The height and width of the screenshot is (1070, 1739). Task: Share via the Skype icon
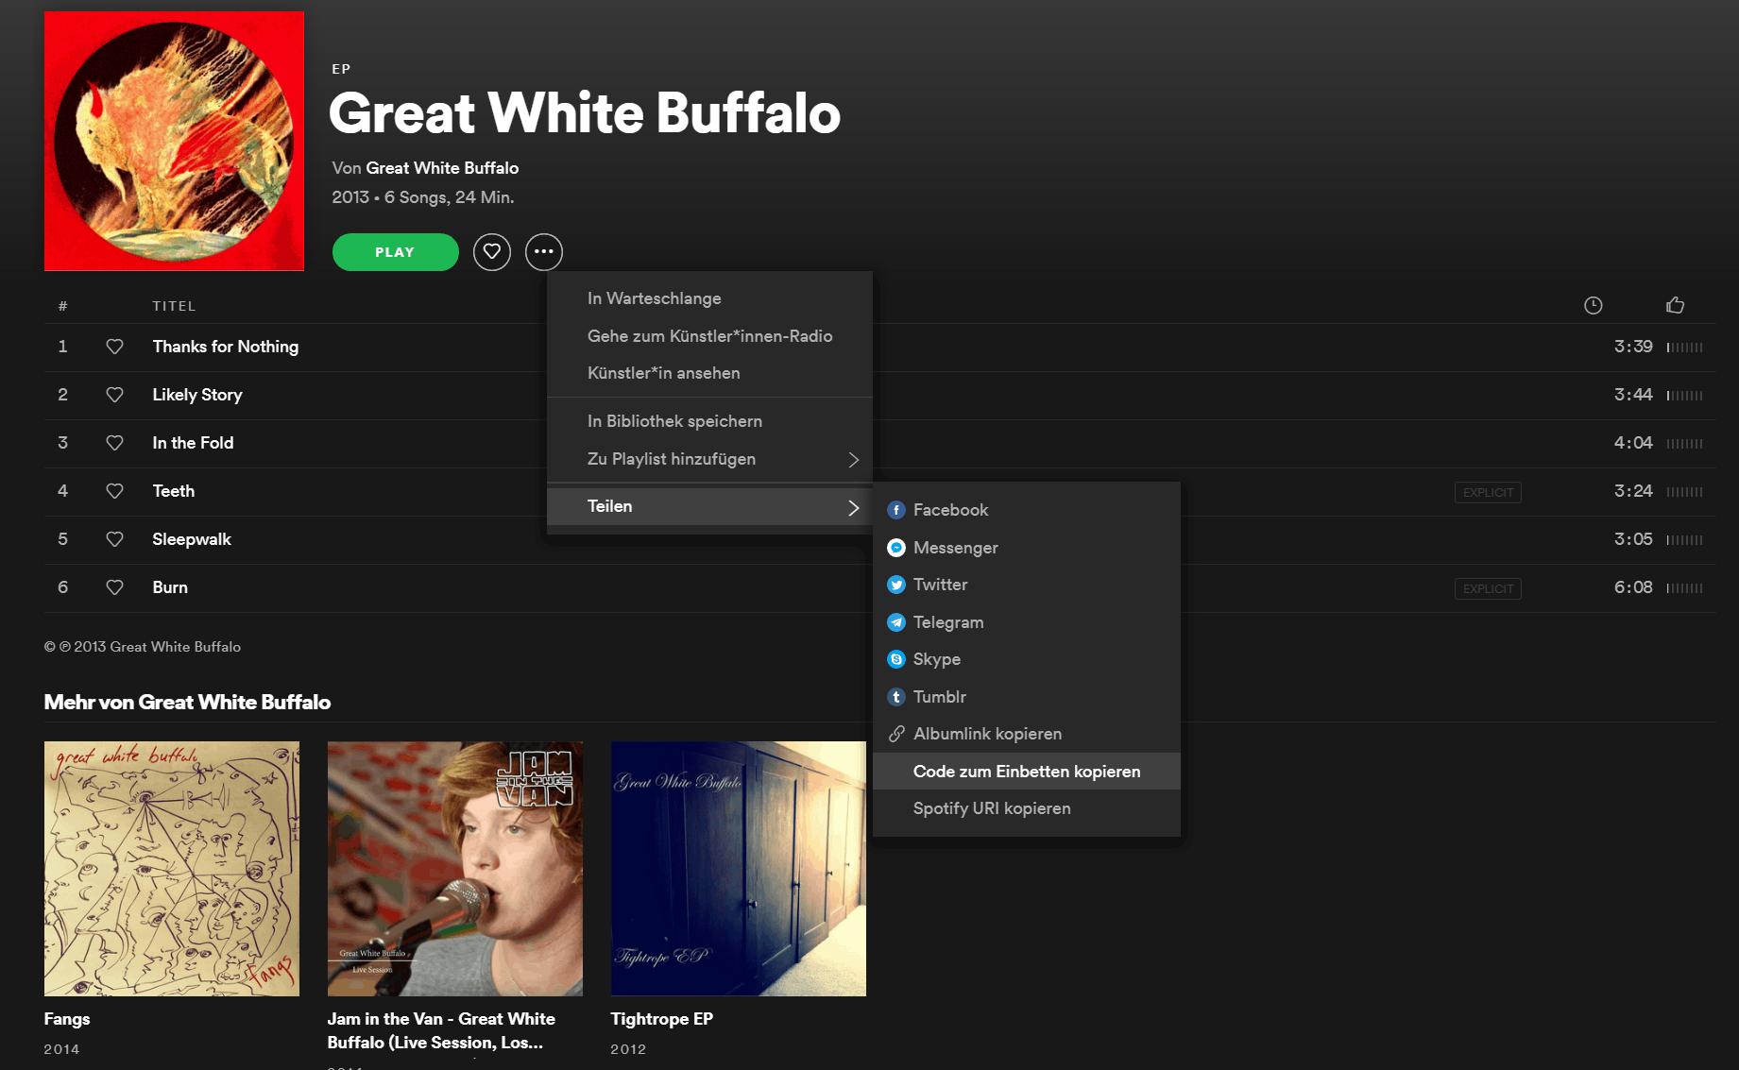point(896,659)
